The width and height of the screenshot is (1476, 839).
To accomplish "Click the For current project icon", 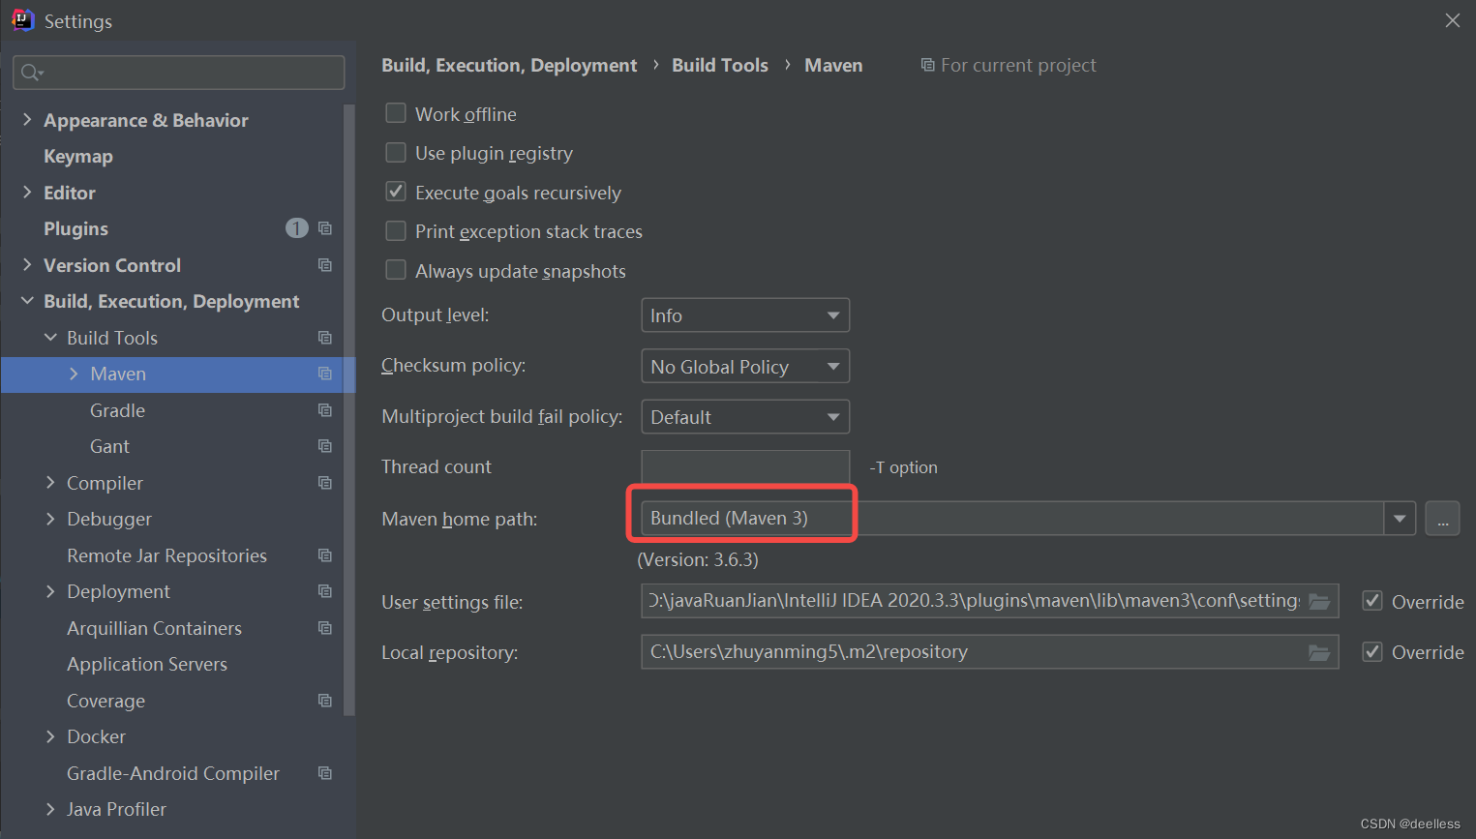I will coord(927,65).
